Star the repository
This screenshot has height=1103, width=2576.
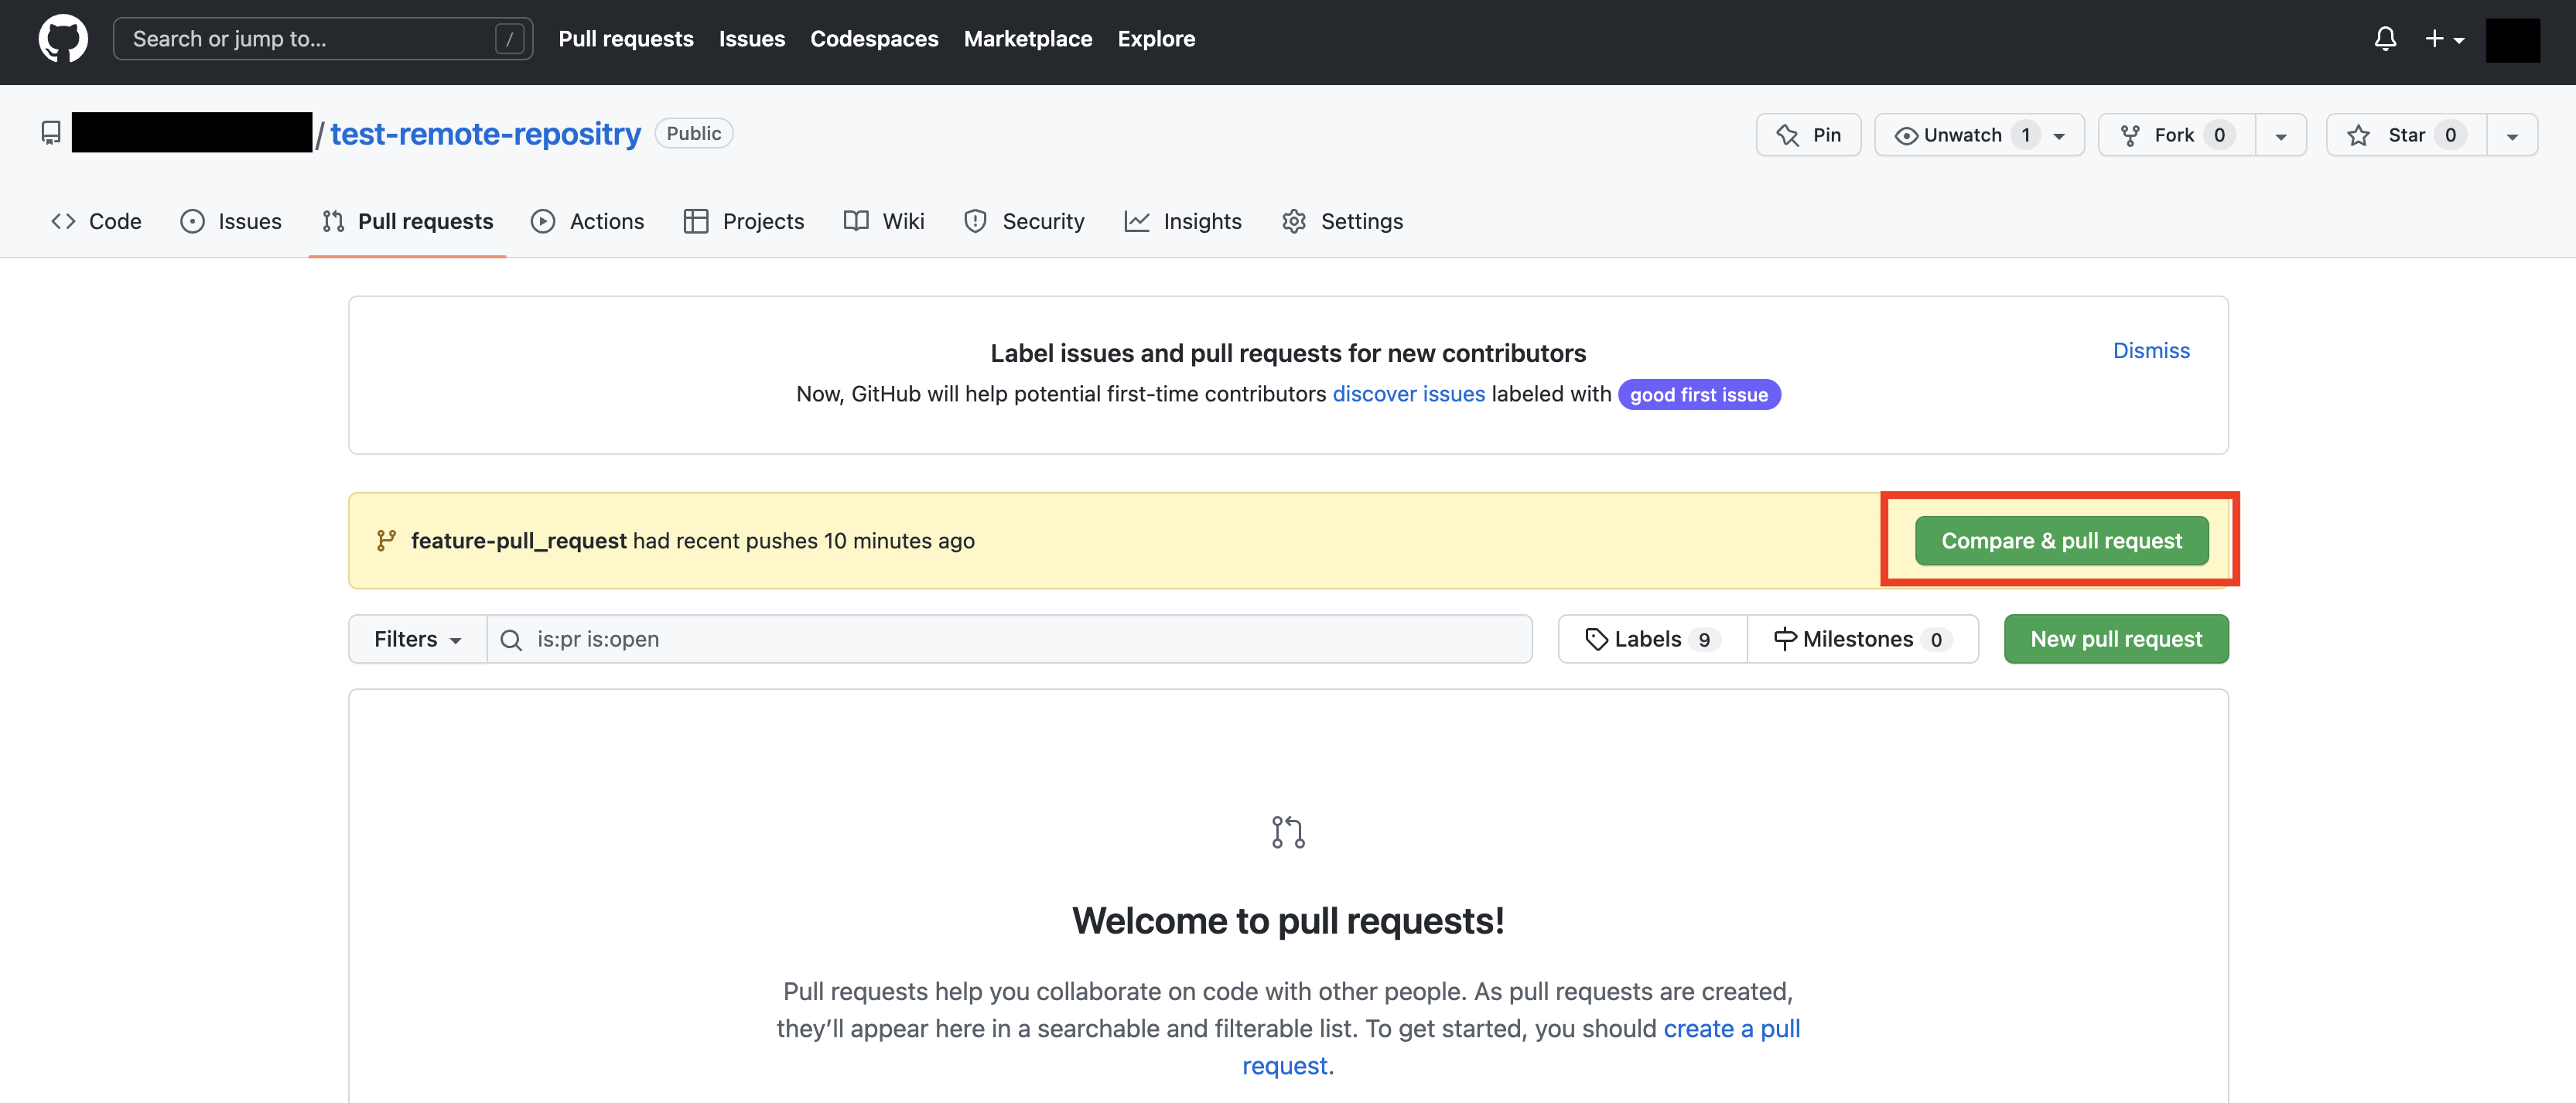2406,135
